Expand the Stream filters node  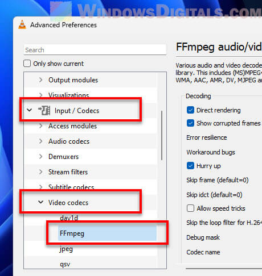[40, 172]
